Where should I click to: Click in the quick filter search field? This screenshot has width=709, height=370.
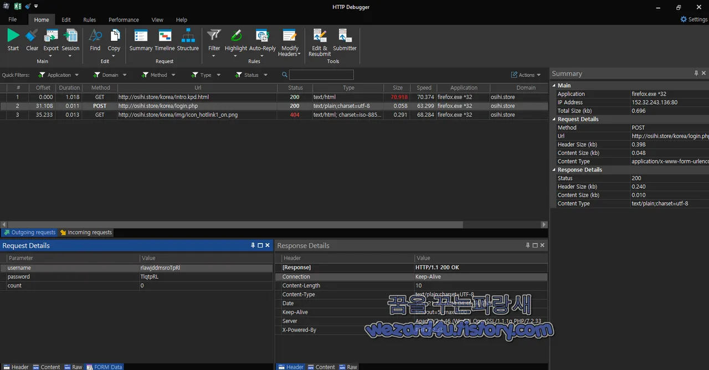[x=321, y=75]
